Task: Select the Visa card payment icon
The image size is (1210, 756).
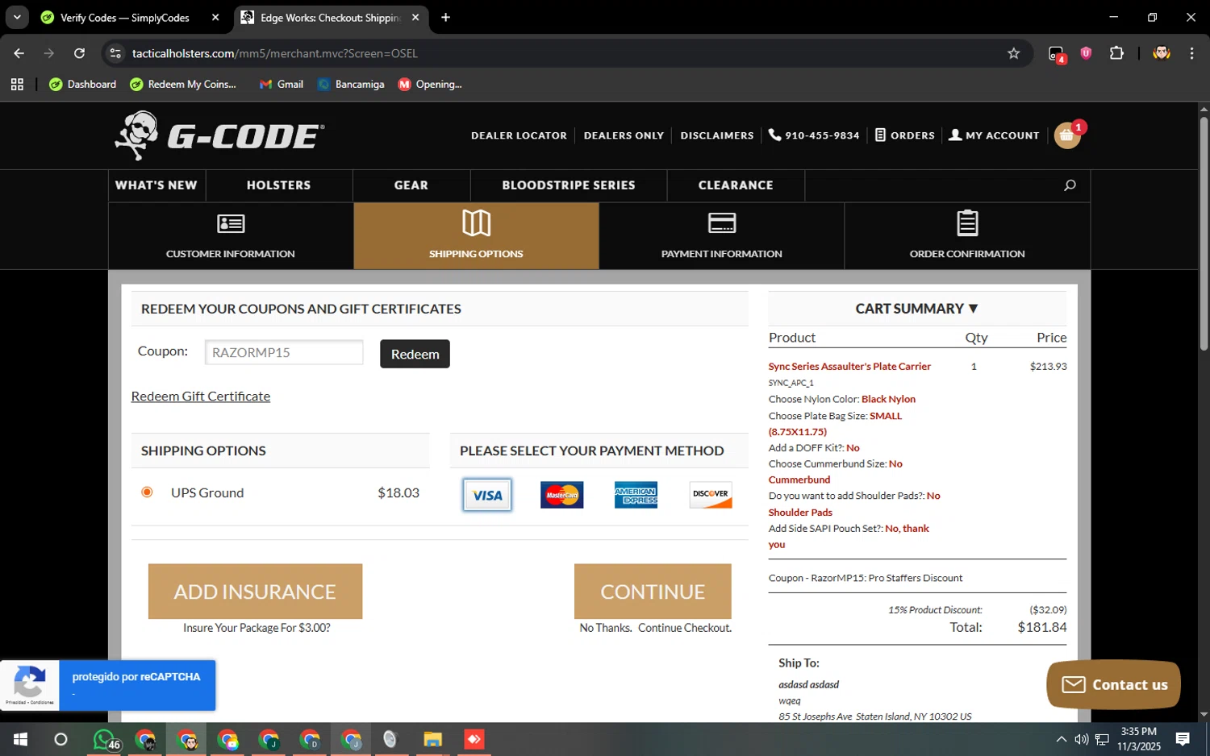Action: [487, 495]
